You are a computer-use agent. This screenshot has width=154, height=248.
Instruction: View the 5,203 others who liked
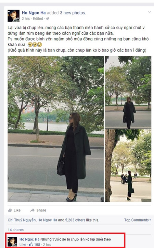click(75, 220)
